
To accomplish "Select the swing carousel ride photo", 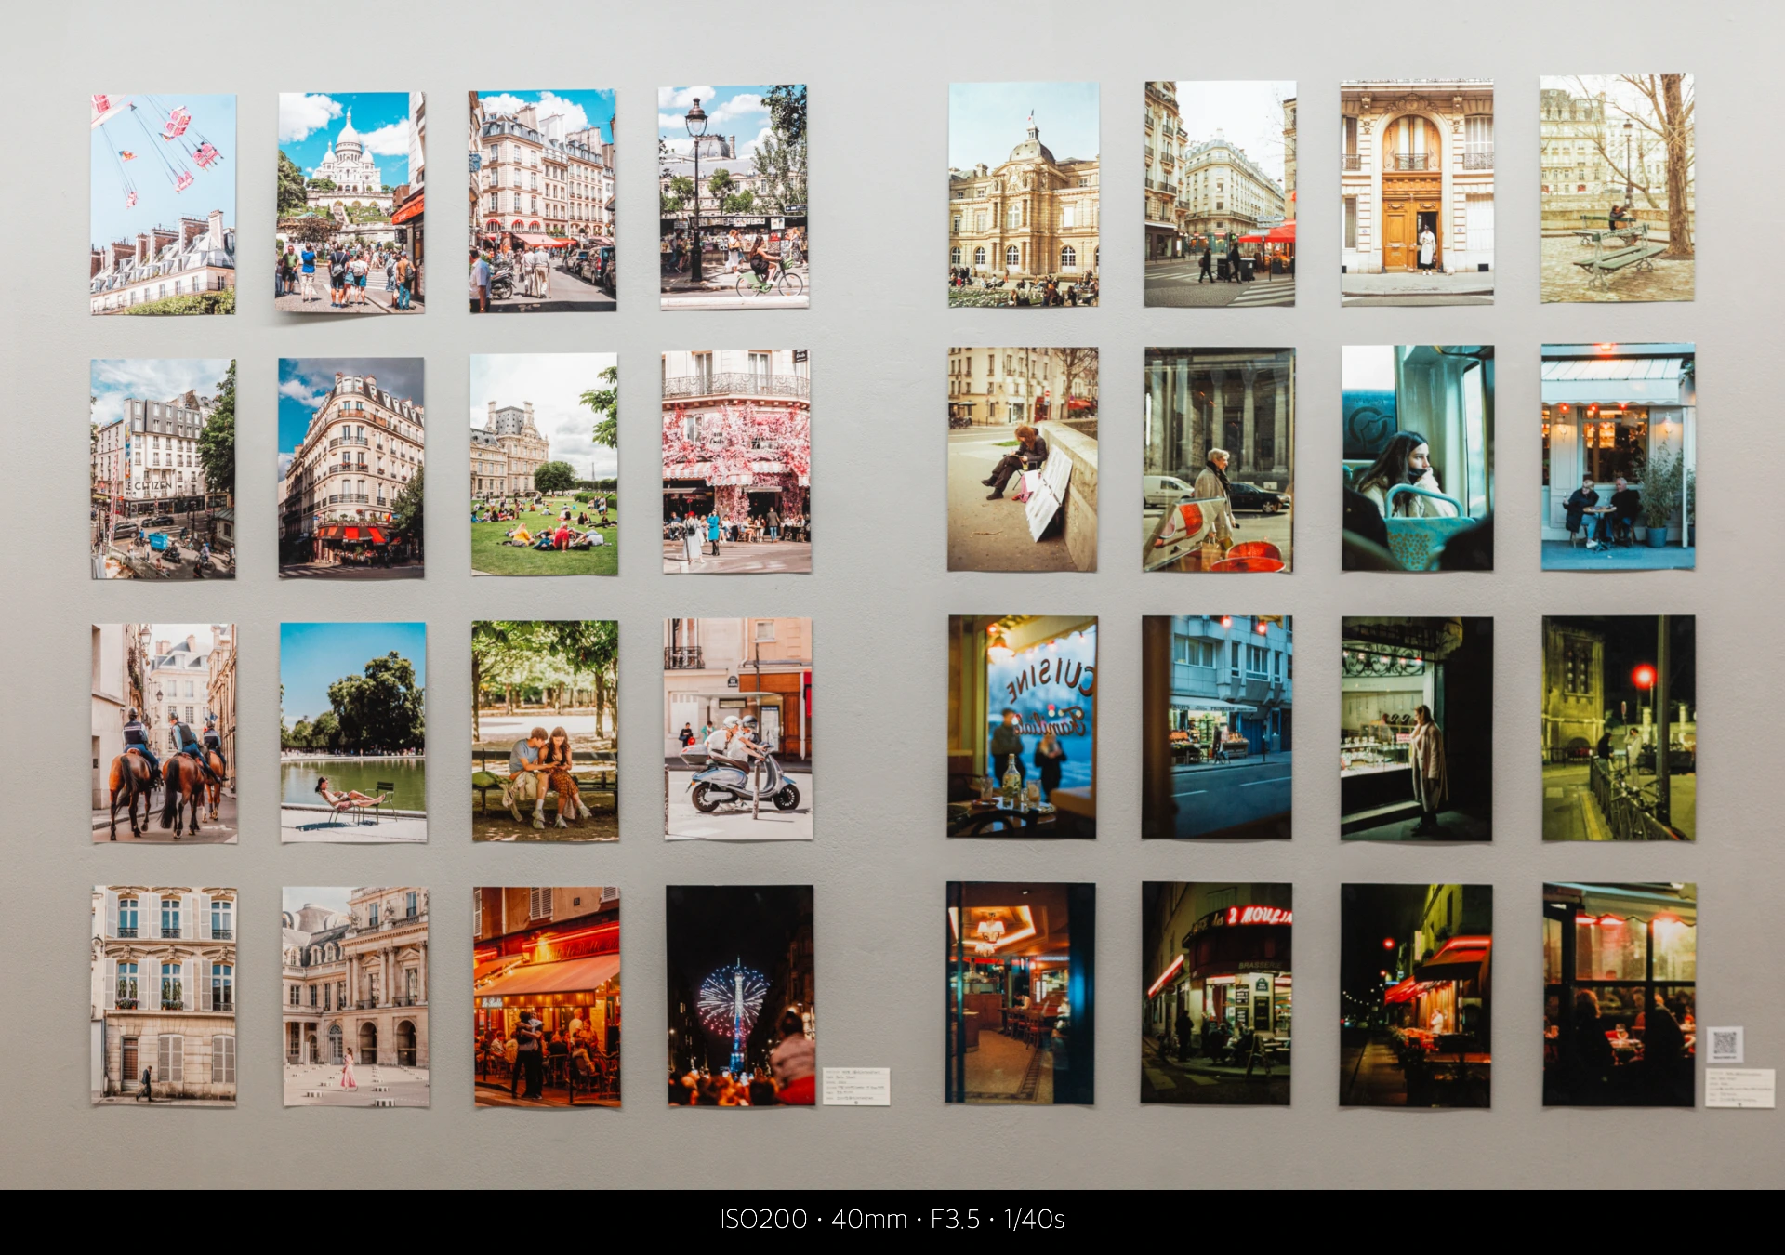I will 163,204.
